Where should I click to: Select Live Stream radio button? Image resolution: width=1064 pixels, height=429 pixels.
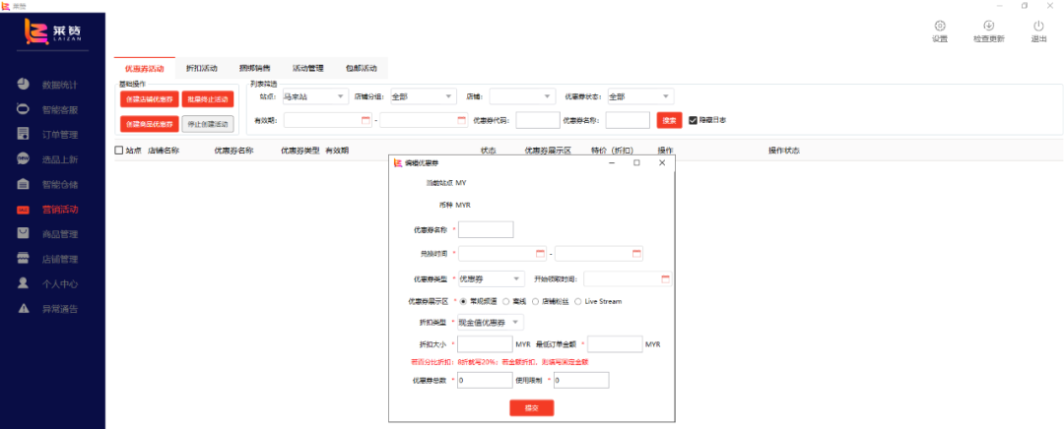pyautogui.click(x=578, y=301)
